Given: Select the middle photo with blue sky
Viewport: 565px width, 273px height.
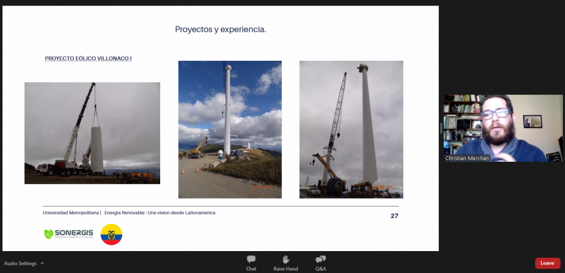Looking at the screenshot, I should [x=230, y=129].
